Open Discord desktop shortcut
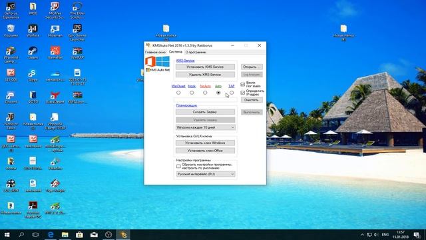Viewport: 426px width, 240px height. 11,97
